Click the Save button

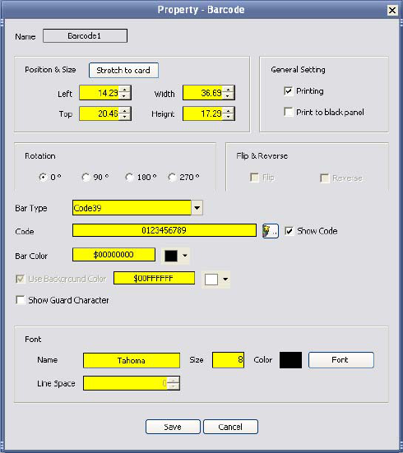coord(173,427)
